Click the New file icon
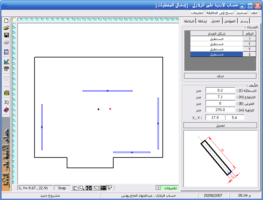263x200 pixels. 6,20
